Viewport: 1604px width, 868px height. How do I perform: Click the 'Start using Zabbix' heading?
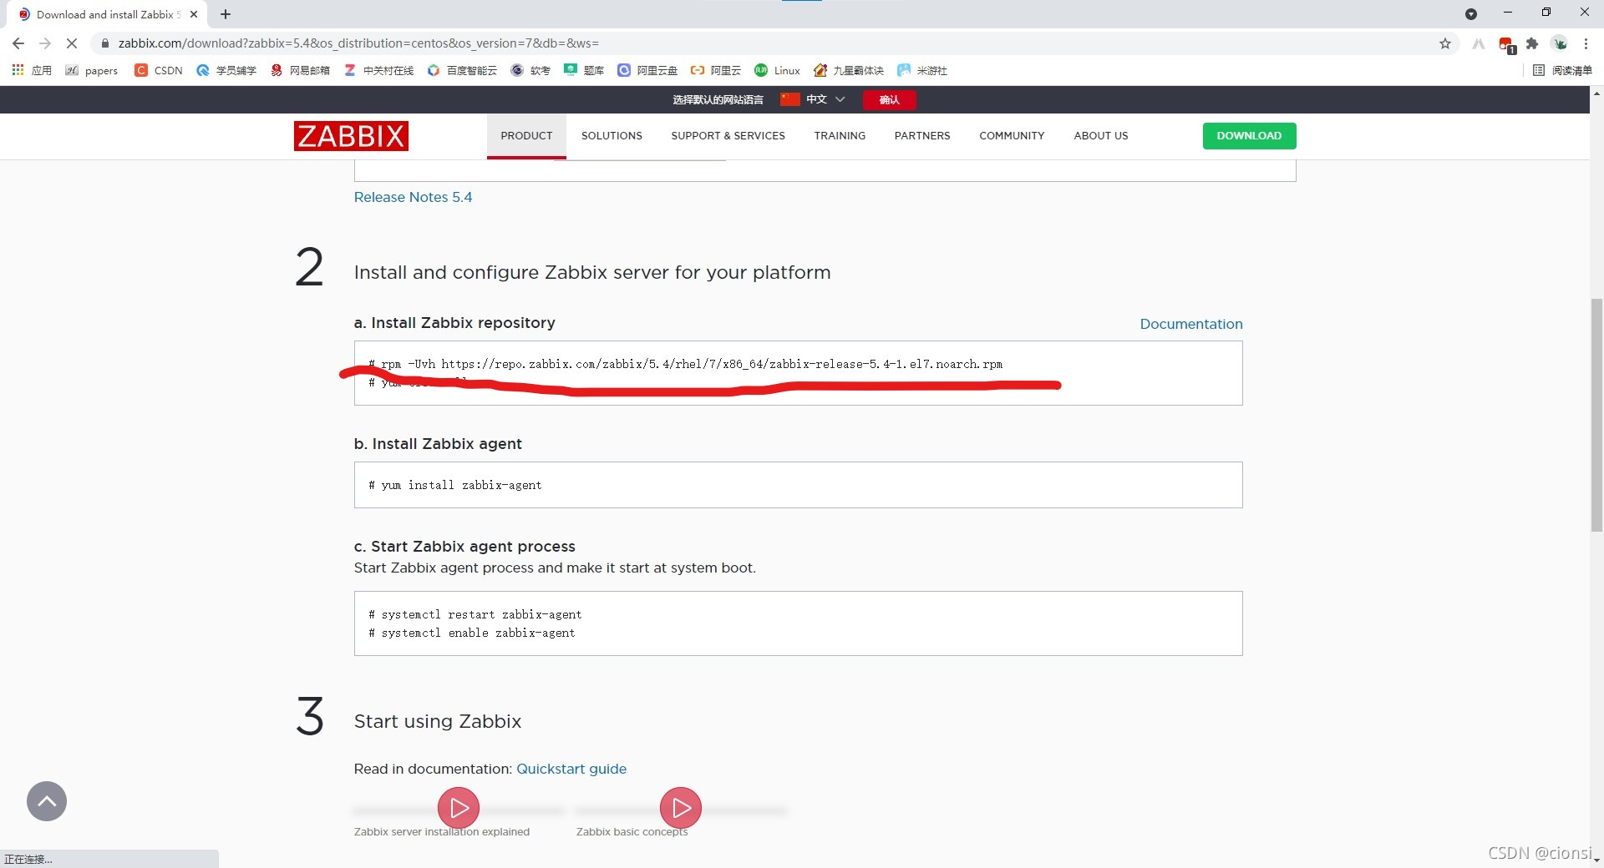pos(438,721)
